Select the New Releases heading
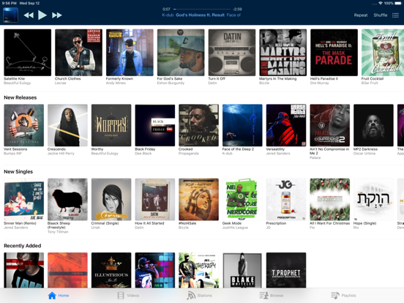Image resolution: width=404 pixels, height=303 pixels. (20, 97)
